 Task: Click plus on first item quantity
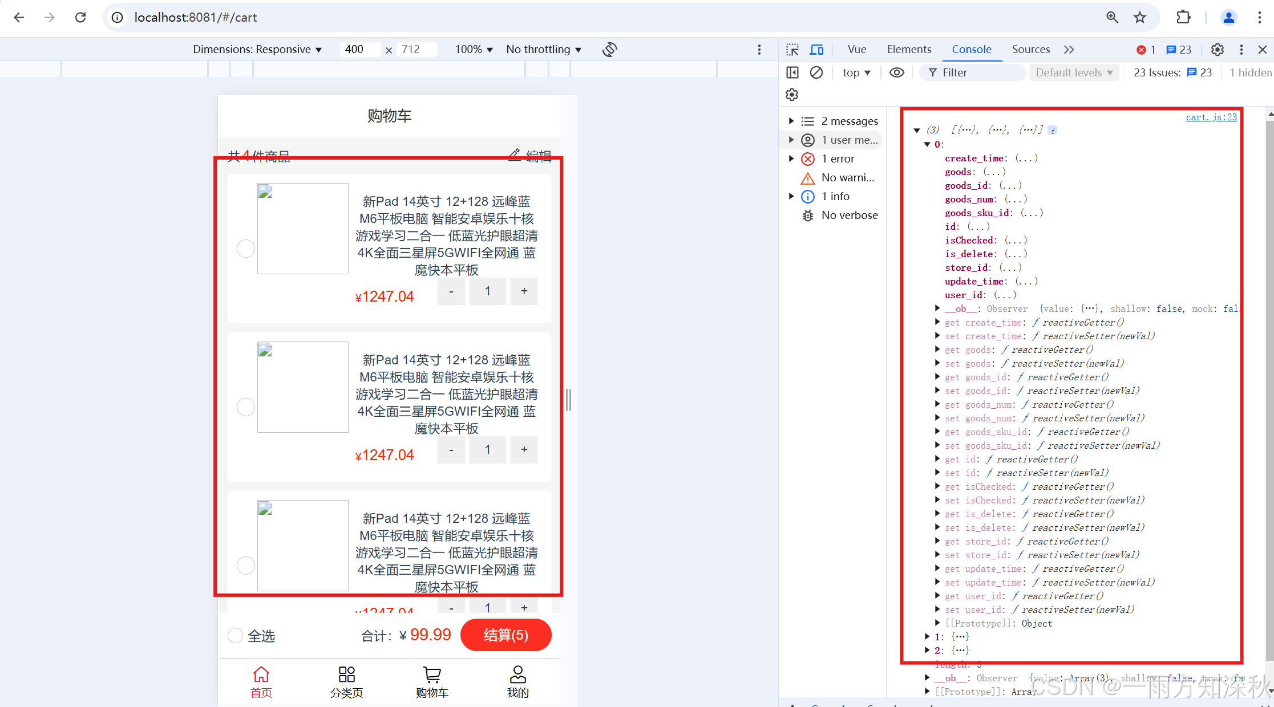[x=524, y=291]
